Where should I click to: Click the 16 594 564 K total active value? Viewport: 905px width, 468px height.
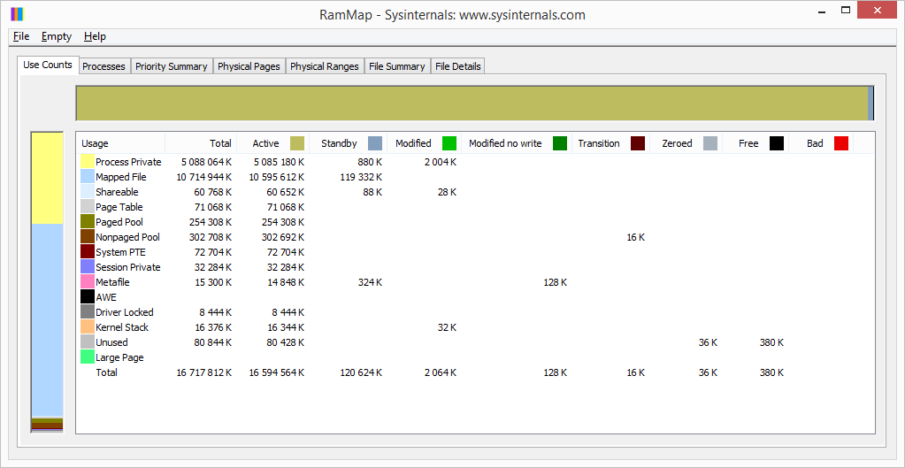coord(277,372)
